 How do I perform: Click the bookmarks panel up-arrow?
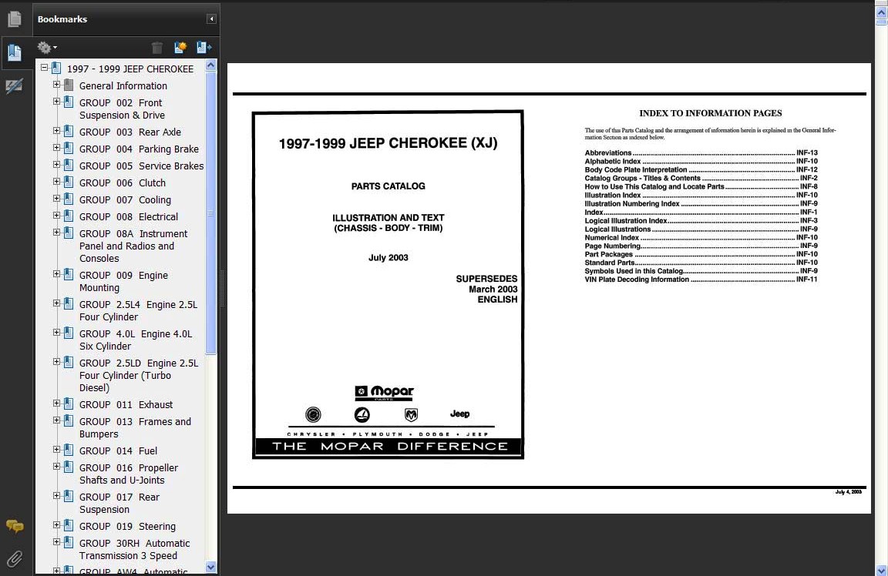[x=210, y=65]
